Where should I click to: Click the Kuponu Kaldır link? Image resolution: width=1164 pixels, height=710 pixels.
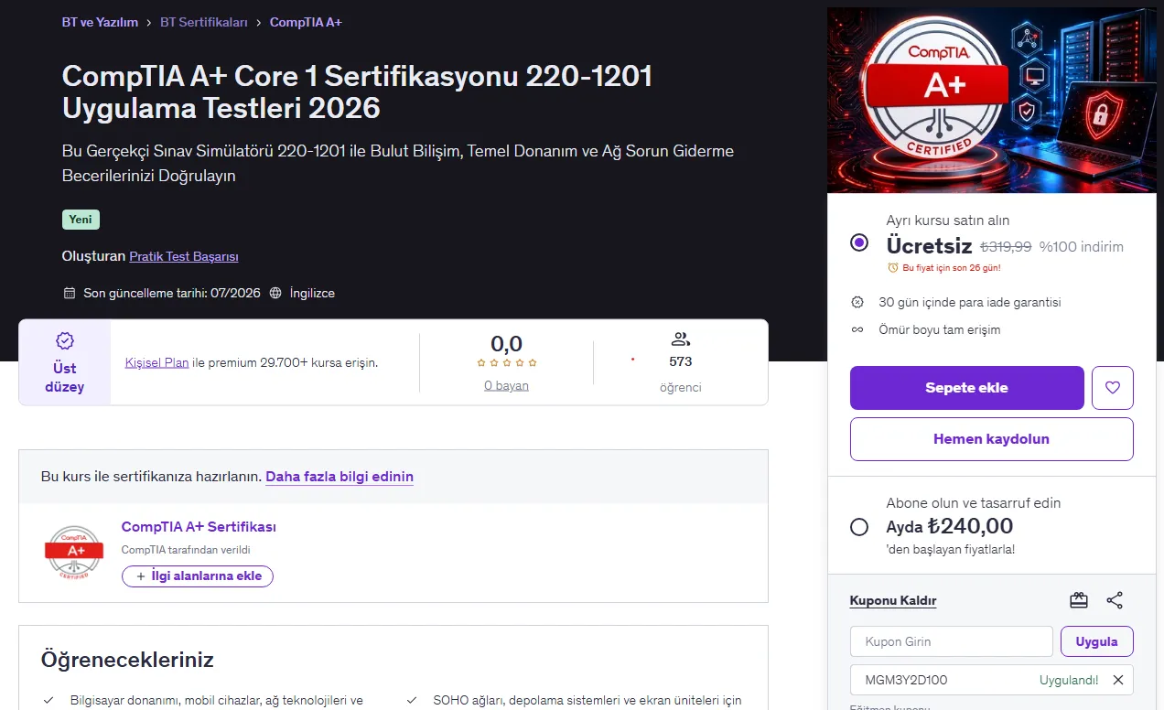pos(893,600)
